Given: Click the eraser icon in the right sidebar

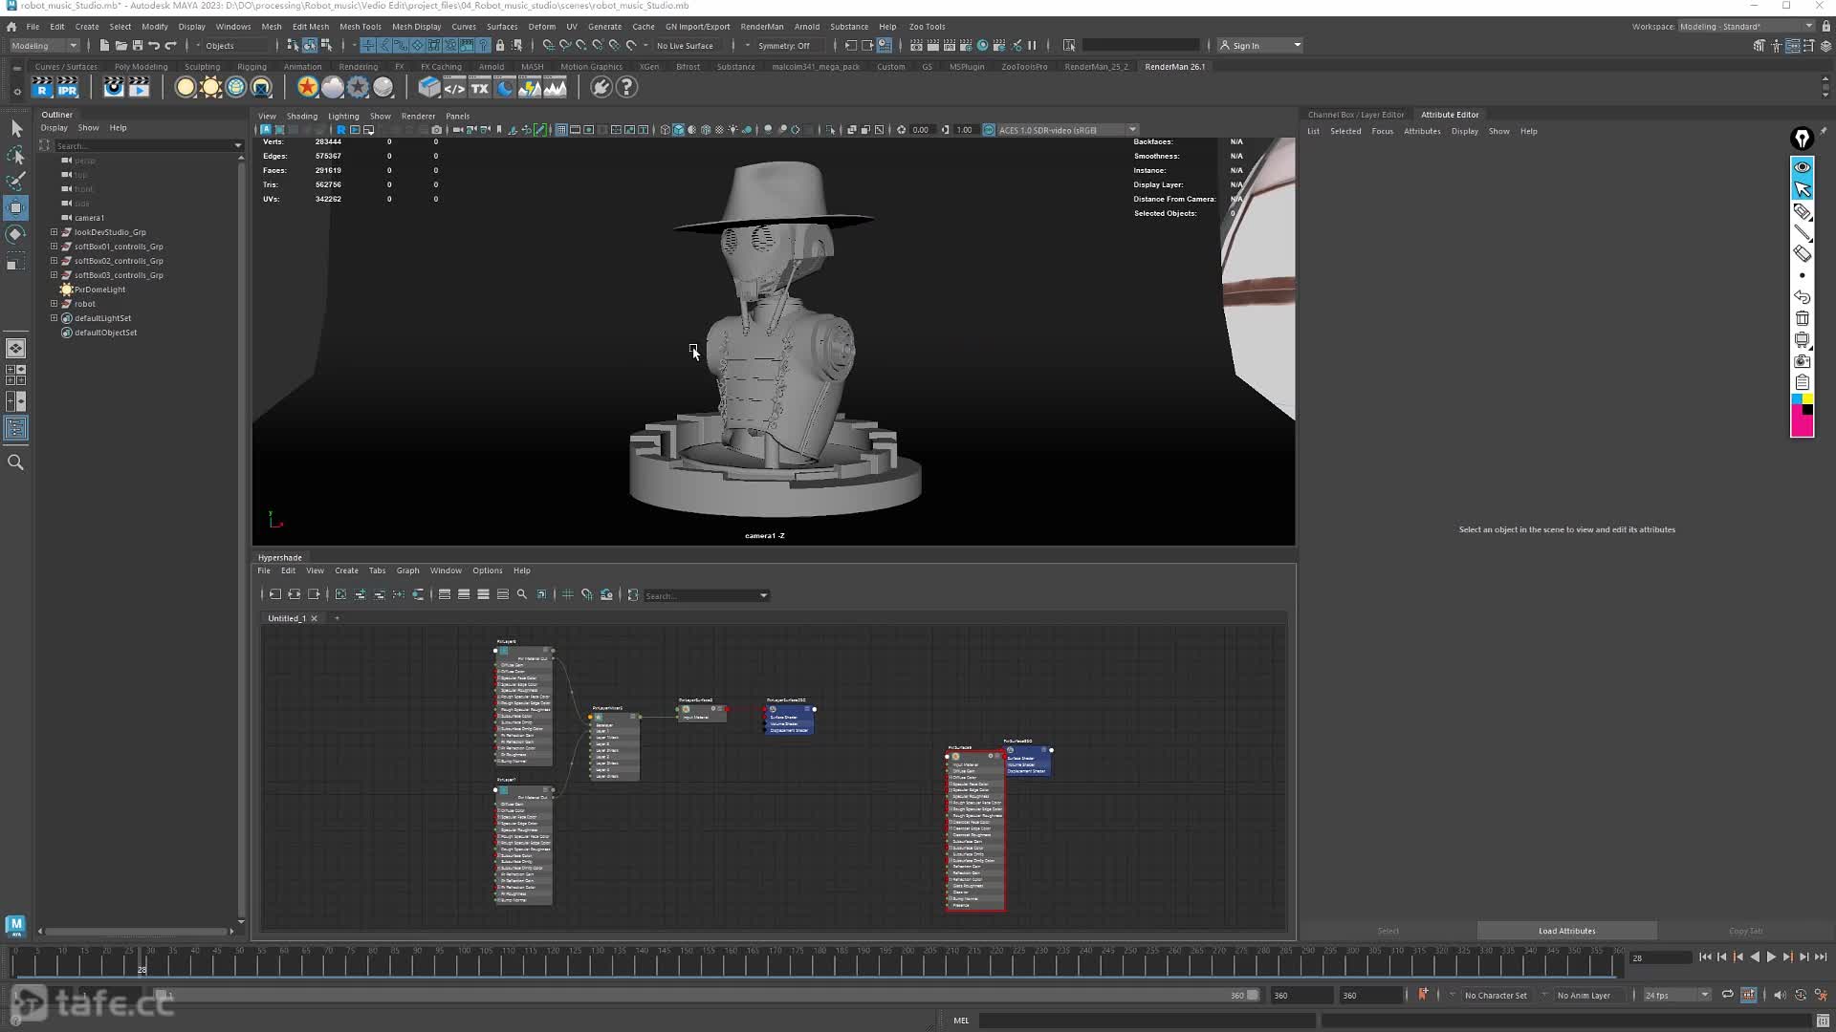Looking at the screenshot, I should 1802,254.
